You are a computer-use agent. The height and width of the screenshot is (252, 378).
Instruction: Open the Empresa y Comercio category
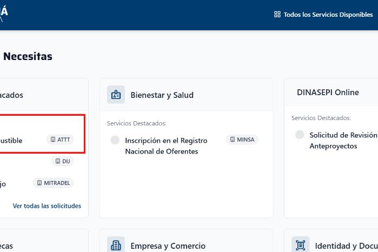click(x=168, y=246)
